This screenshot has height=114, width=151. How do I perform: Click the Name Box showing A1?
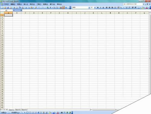click(6, 10)
